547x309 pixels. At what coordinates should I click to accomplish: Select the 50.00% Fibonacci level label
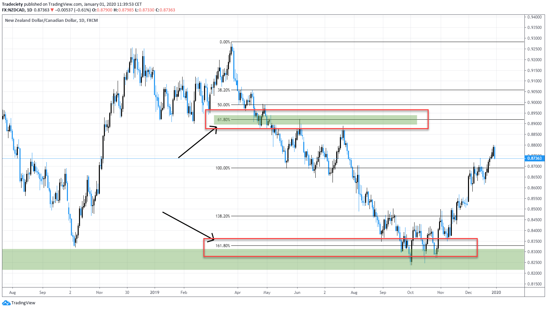pos(224,105)
